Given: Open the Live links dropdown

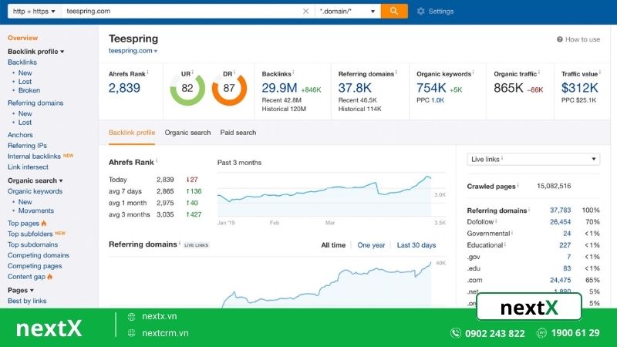Looking at the screenshot, I should coord(533,160).
